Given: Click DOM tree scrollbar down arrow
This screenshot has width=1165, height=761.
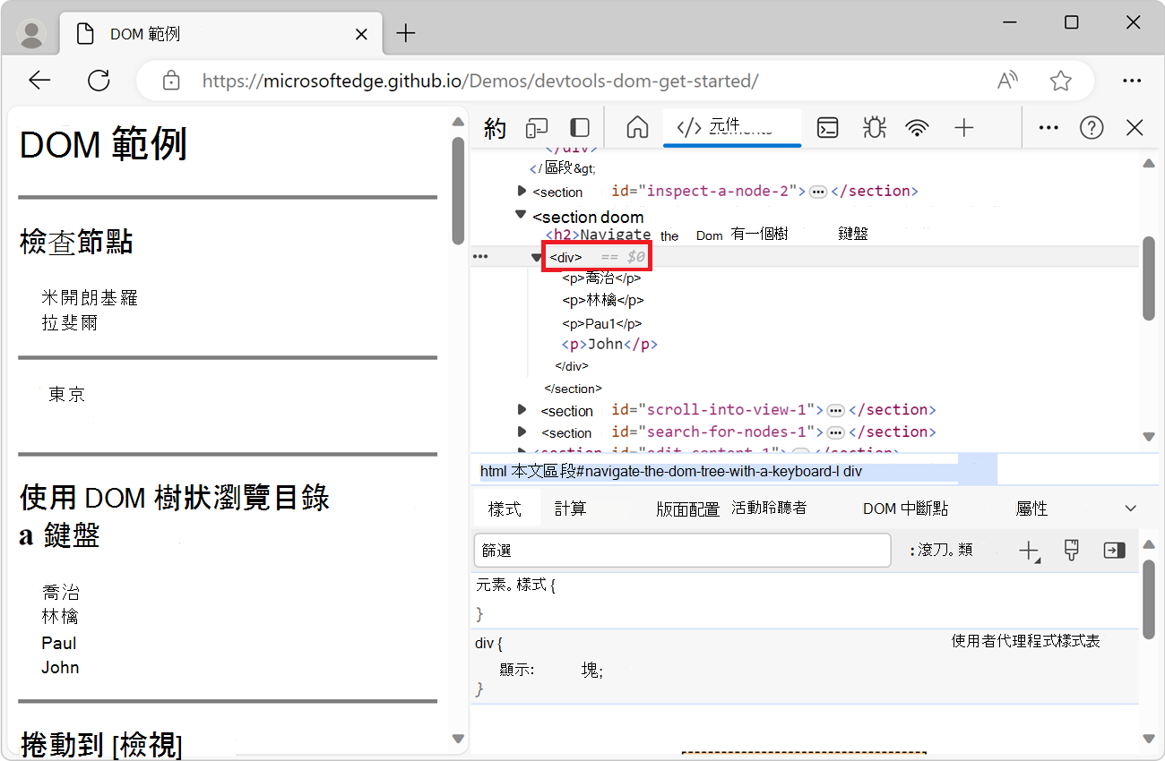Looking at the screenshot, I should [1149, 437].
